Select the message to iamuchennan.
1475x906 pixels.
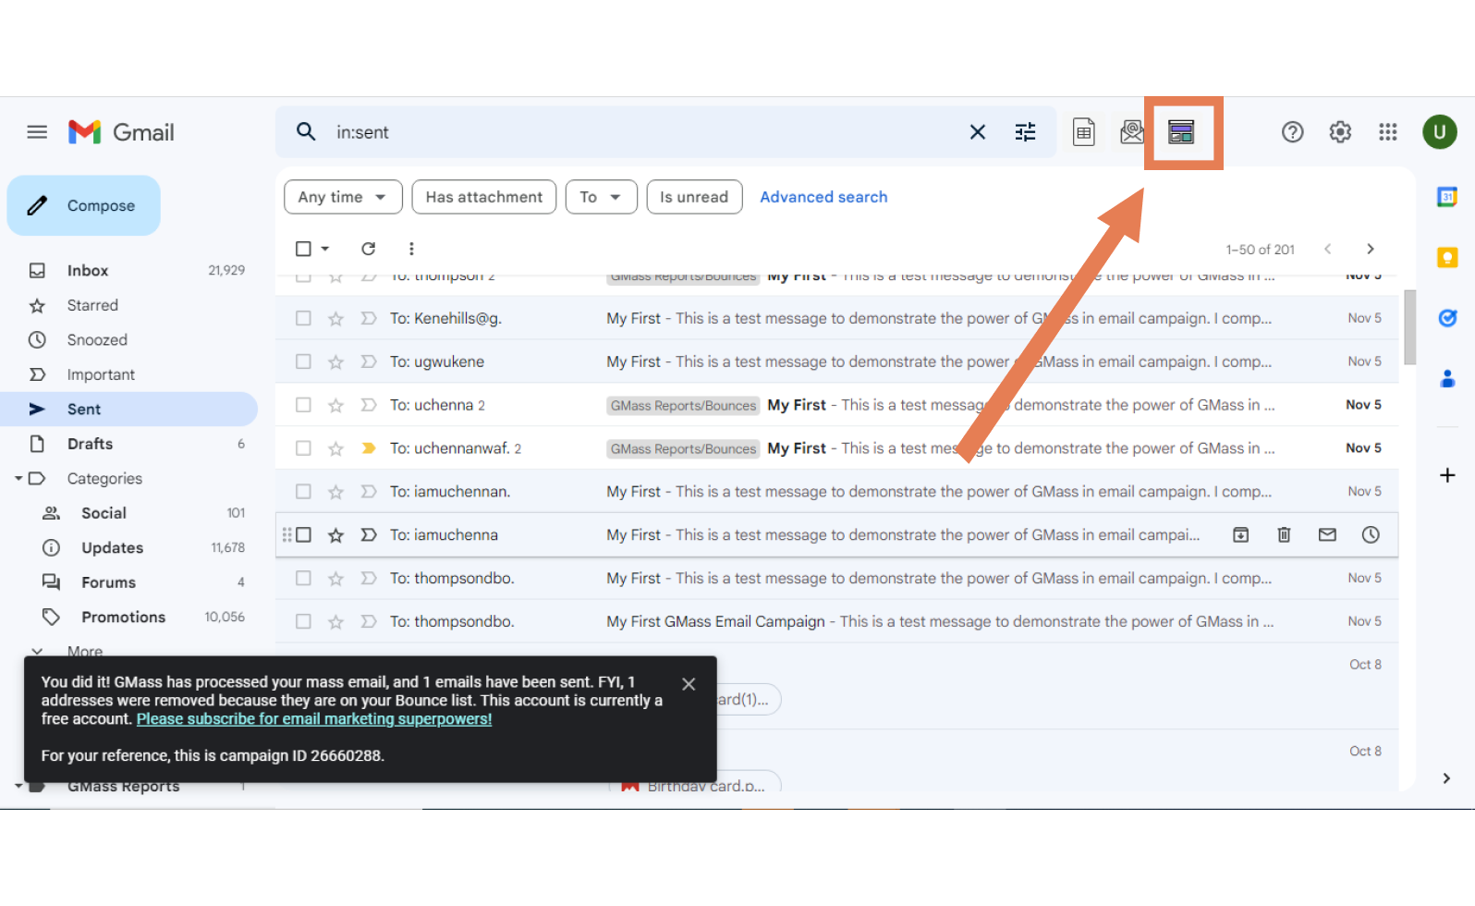[303, 492]
